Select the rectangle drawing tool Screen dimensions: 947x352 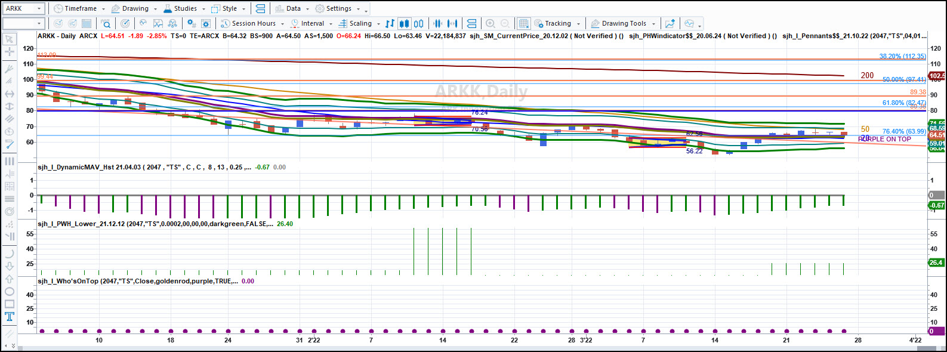click(10, 304)
